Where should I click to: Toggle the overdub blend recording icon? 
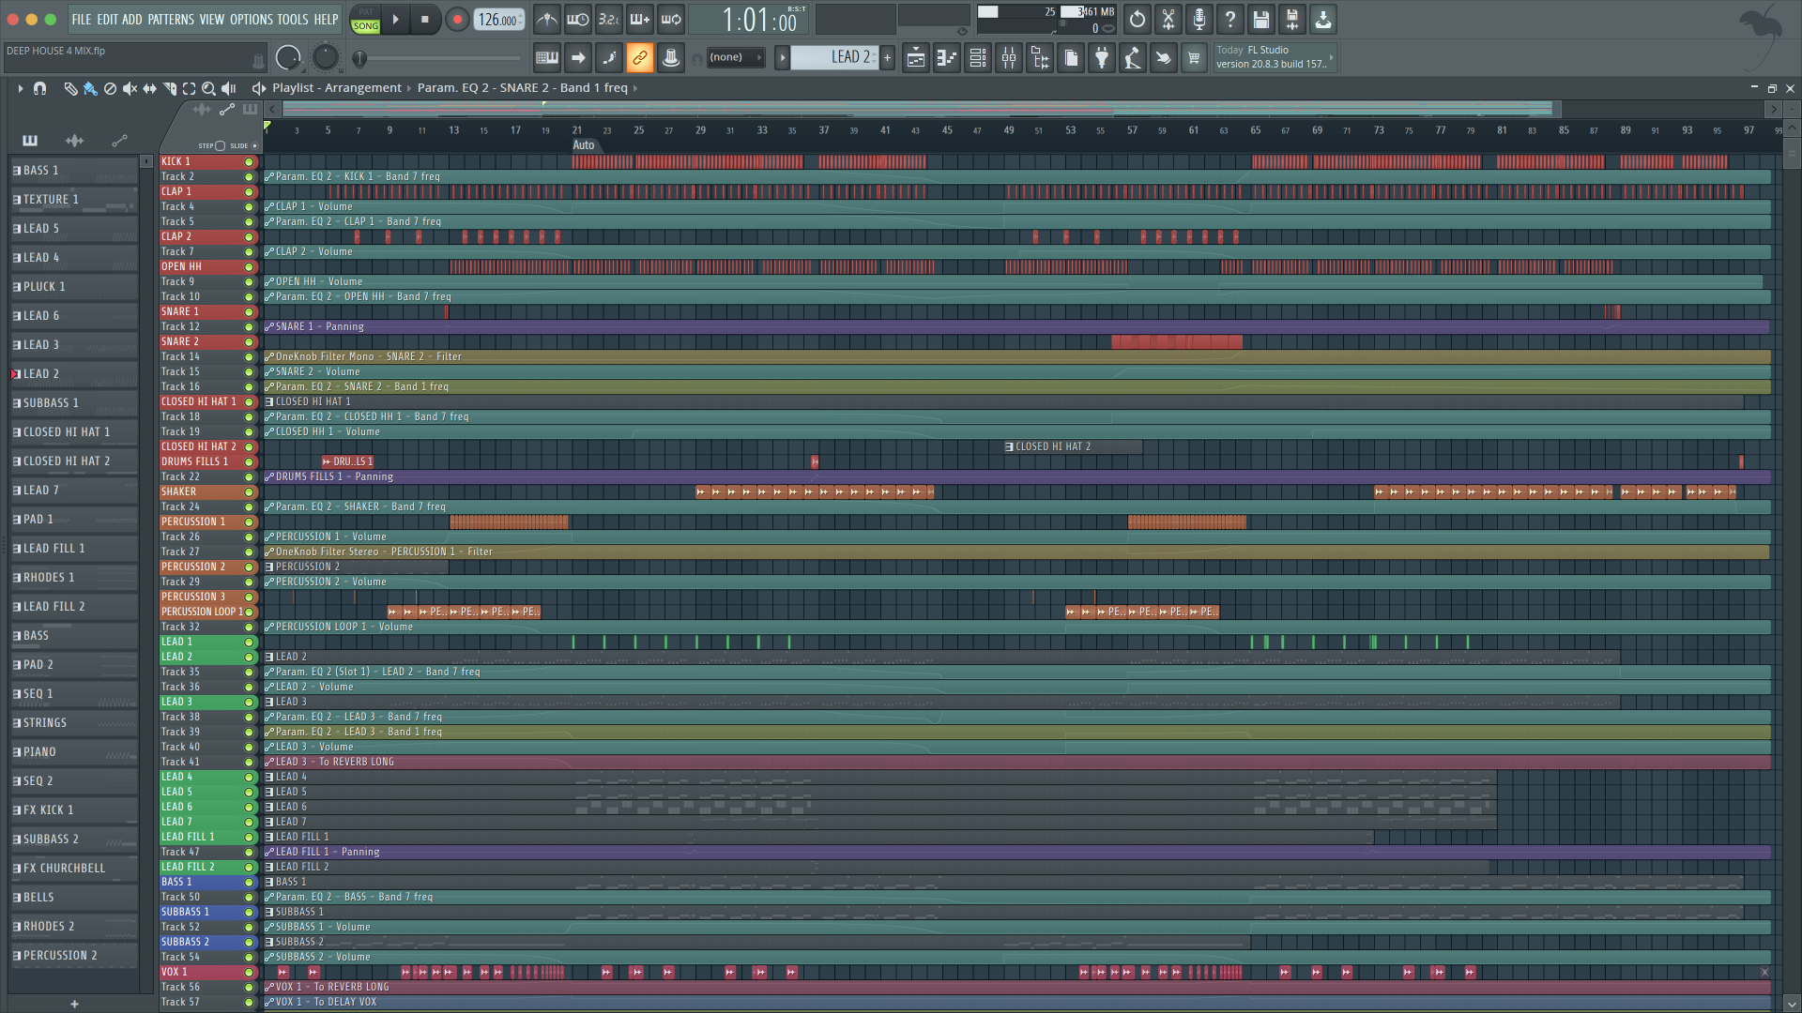[x=640, y=19]
